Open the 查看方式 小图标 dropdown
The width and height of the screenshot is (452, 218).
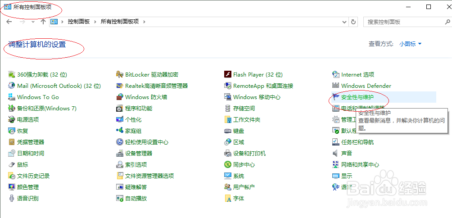410,44
